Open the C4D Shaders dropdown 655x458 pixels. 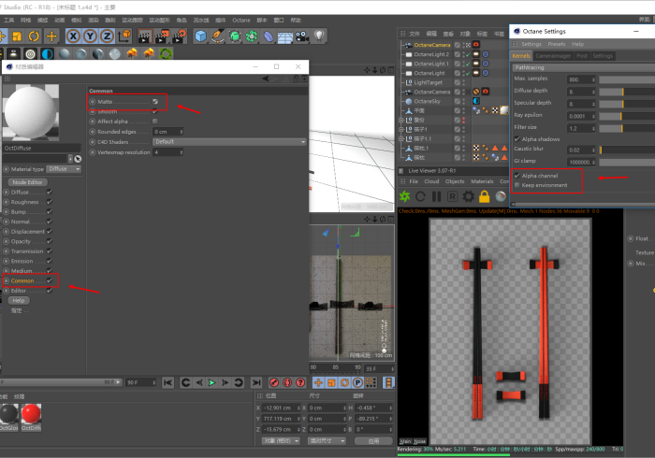229,142
